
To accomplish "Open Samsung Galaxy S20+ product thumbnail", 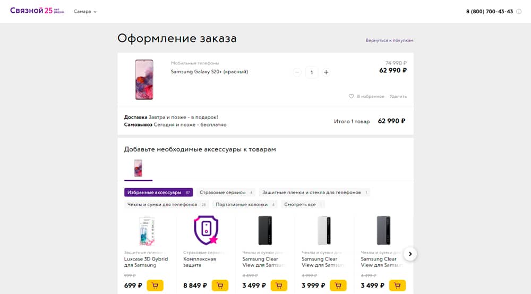I will pos(144,80).
